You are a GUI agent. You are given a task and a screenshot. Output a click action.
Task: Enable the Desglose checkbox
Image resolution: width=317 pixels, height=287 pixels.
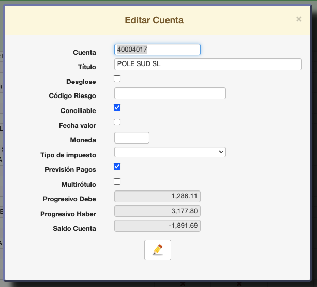pos(117,79)
